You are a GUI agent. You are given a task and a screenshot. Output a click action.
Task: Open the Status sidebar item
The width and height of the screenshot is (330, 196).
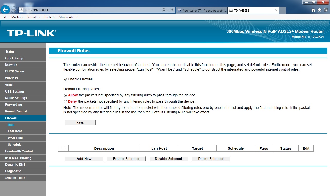(23, 52)
